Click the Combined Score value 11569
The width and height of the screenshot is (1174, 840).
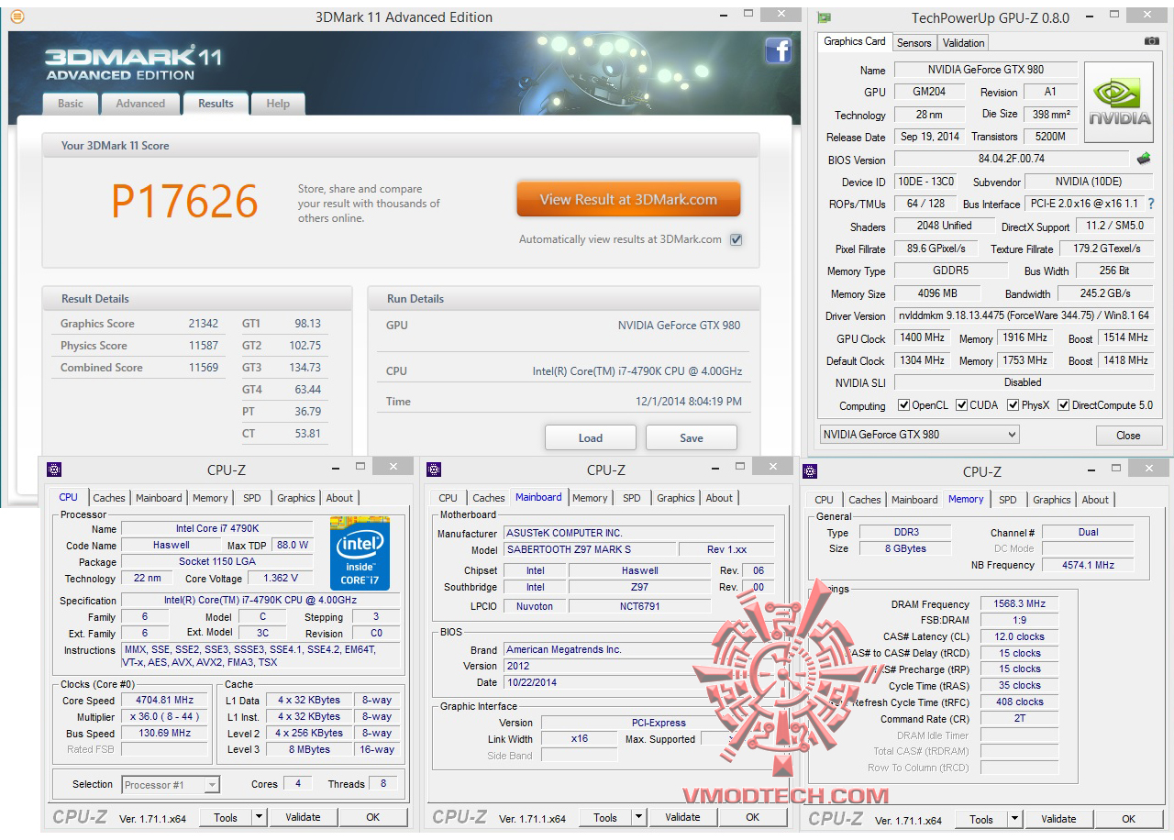tap(204, 368)
